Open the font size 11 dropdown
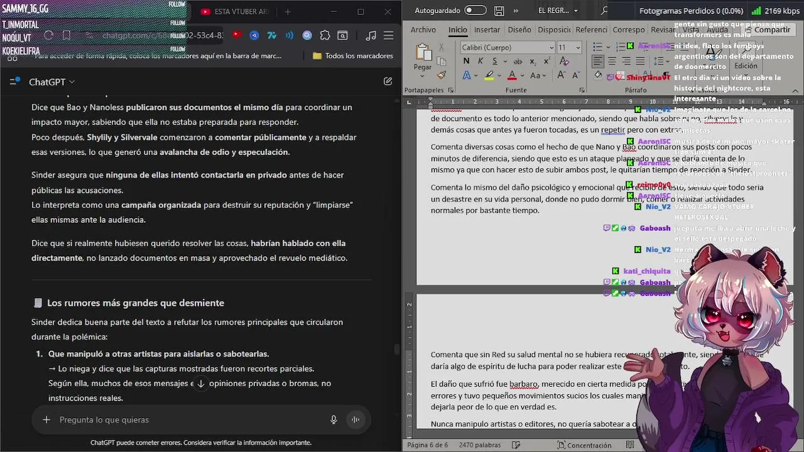Viewport: 804px width, 452px height. point(578,48)
